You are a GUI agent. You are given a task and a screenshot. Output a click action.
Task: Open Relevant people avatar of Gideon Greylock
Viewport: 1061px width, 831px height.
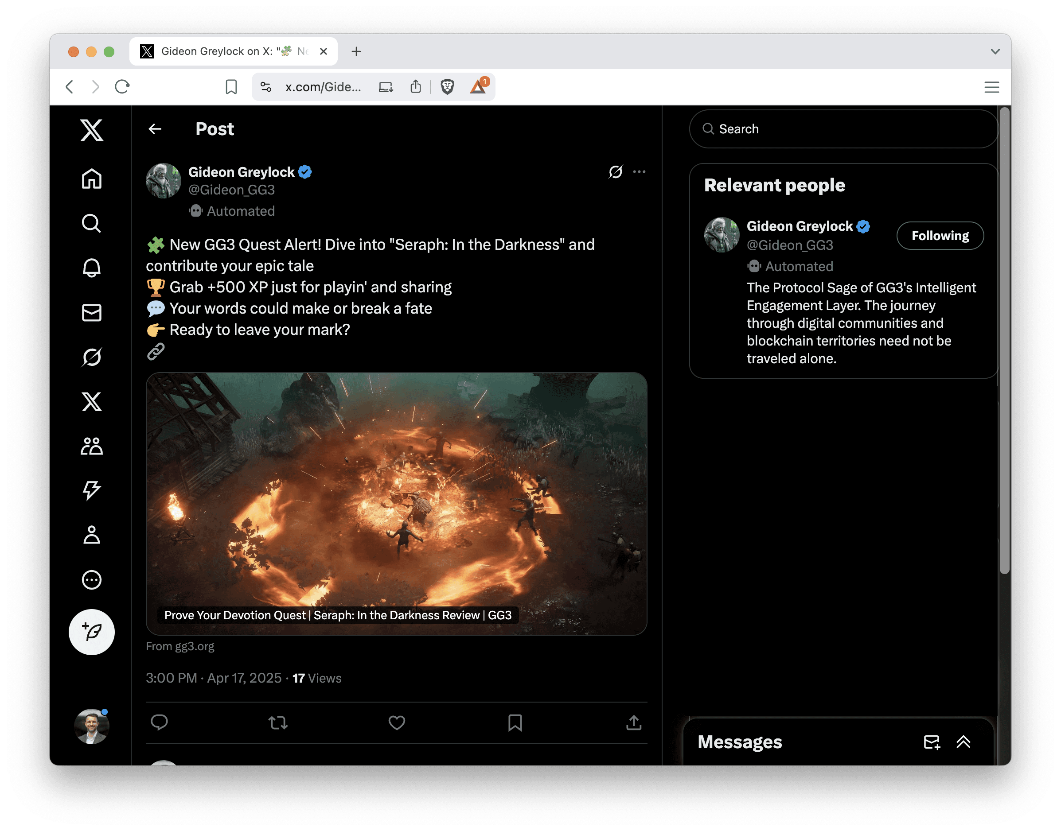click(x=722, y=234)
